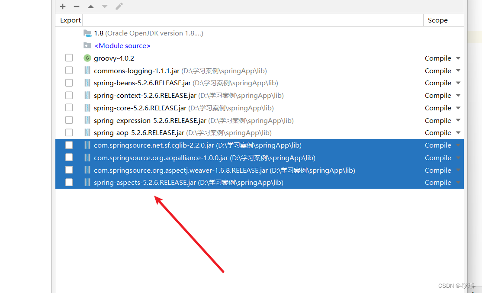Click the remove dependency minus icon
Viewport: 482px width, 293px height.
(77, 6)
